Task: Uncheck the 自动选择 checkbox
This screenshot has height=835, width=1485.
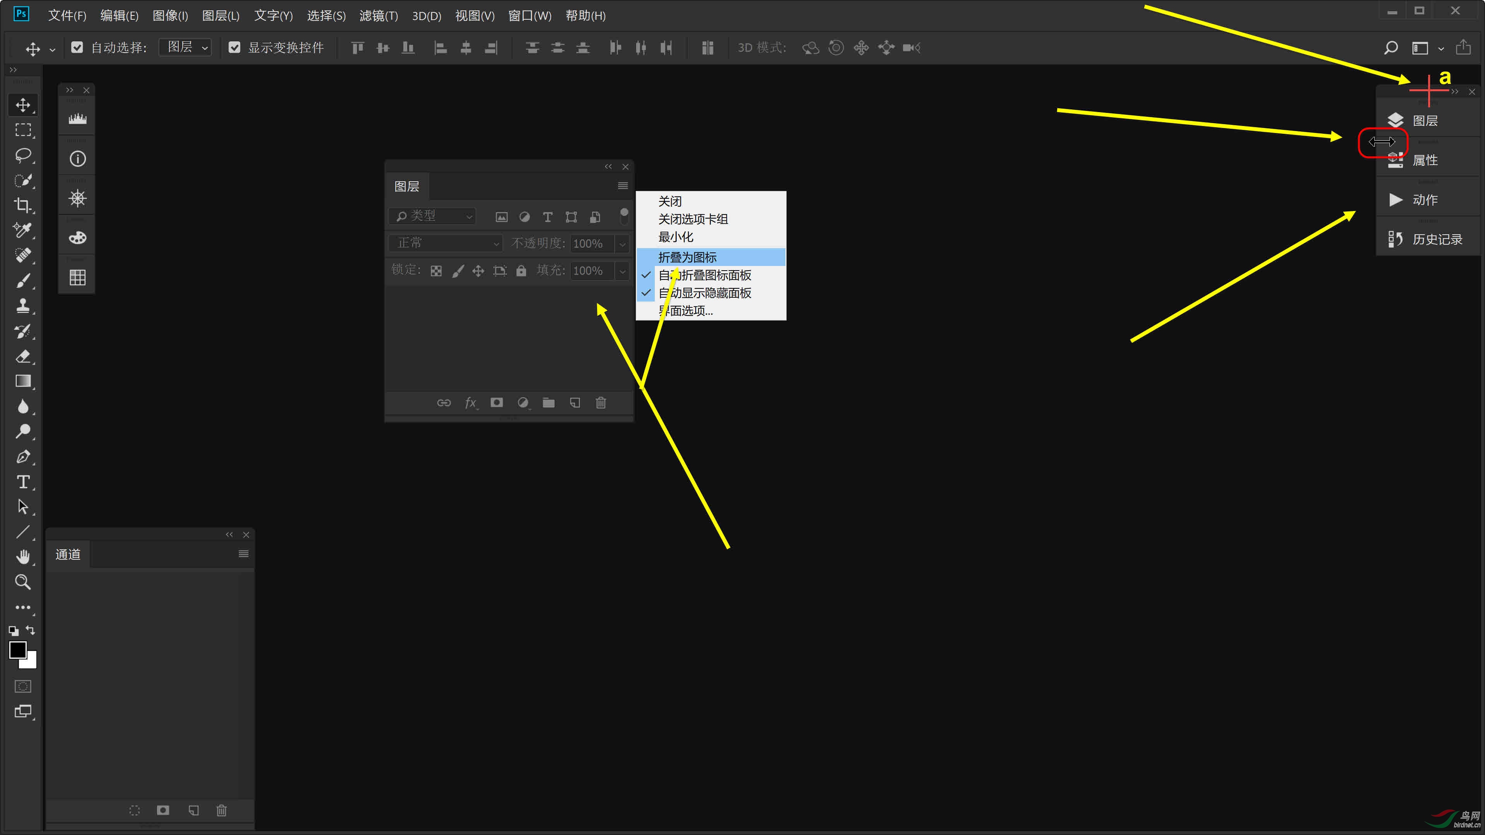Action: [x=77, y=47]
